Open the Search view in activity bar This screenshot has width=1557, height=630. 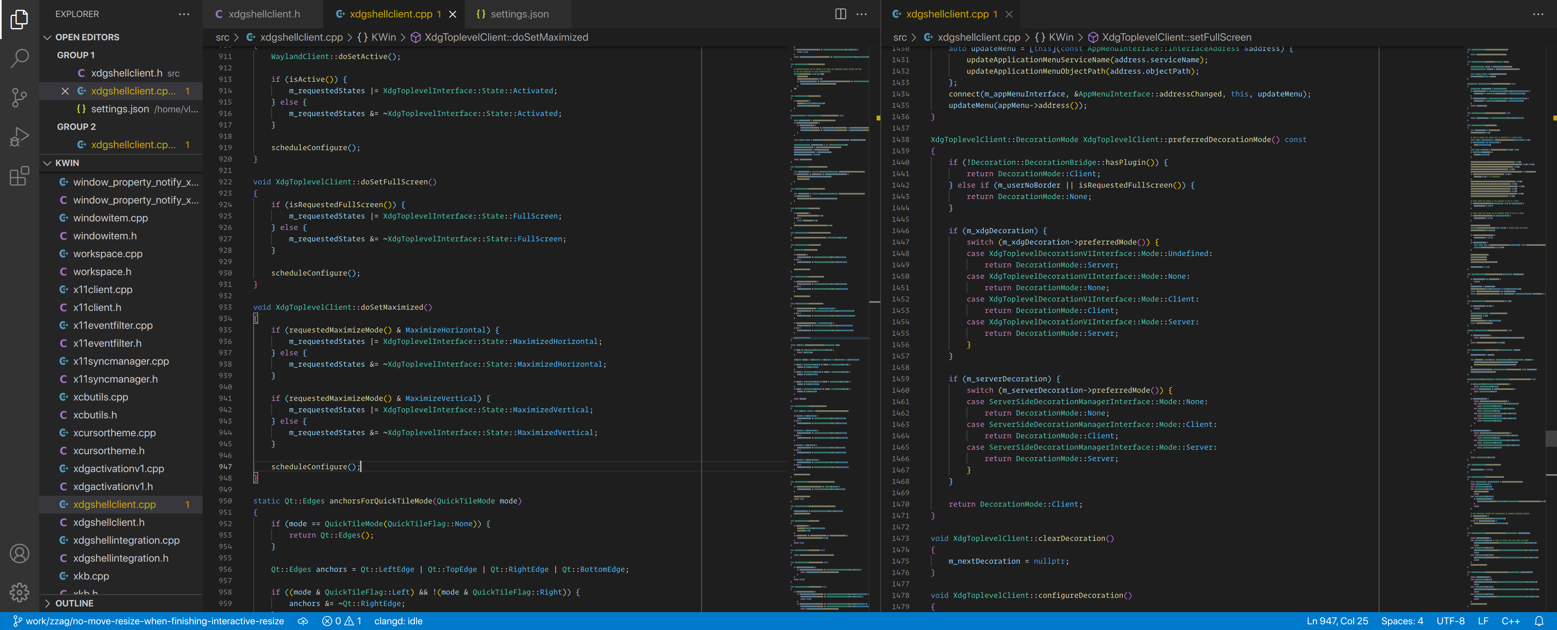tap(20, 58)
